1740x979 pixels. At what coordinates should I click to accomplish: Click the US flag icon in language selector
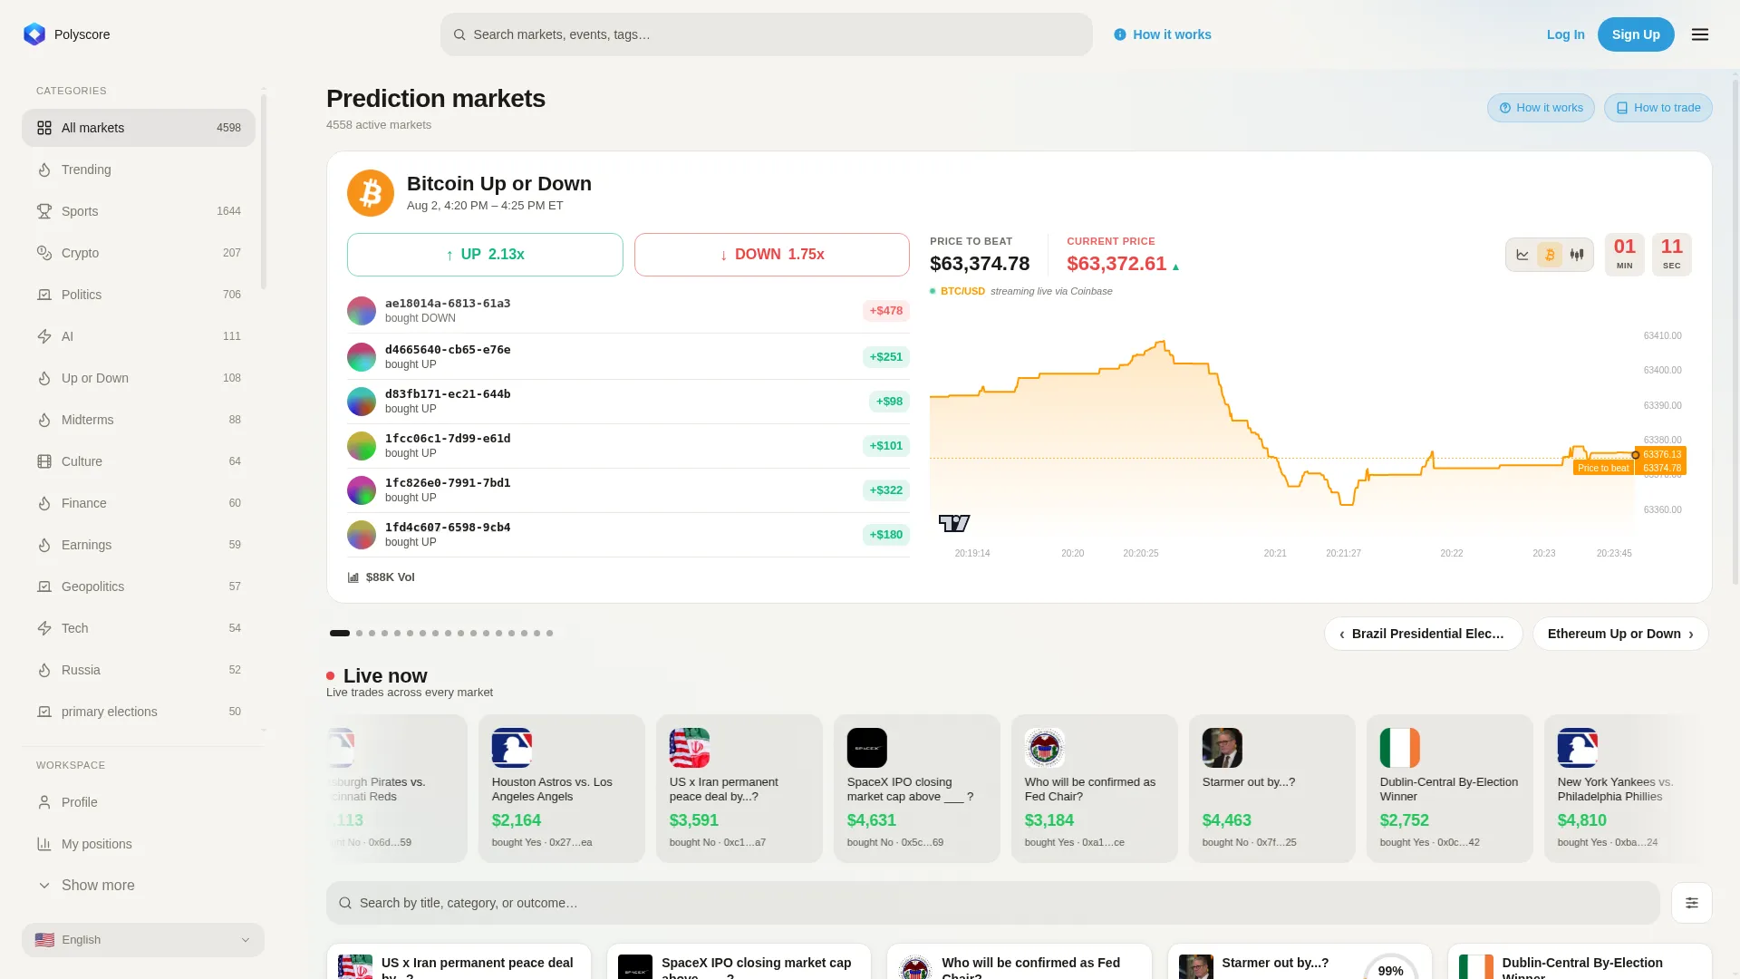[44, 940]
